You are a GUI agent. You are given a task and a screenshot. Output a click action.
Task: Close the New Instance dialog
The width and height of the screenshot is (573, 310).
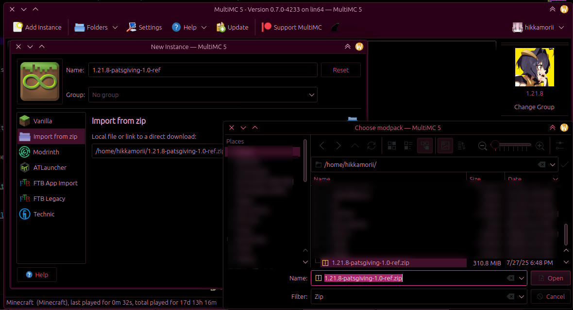pos(18,47)
